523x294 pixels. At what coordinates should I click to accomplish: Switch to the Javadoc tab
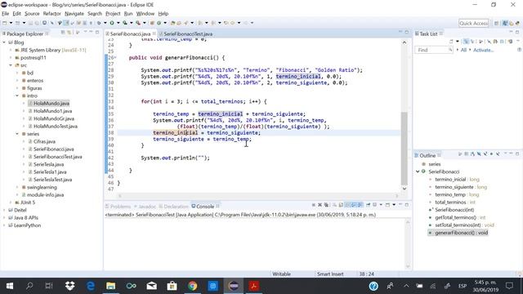click(x=147, y=207)
